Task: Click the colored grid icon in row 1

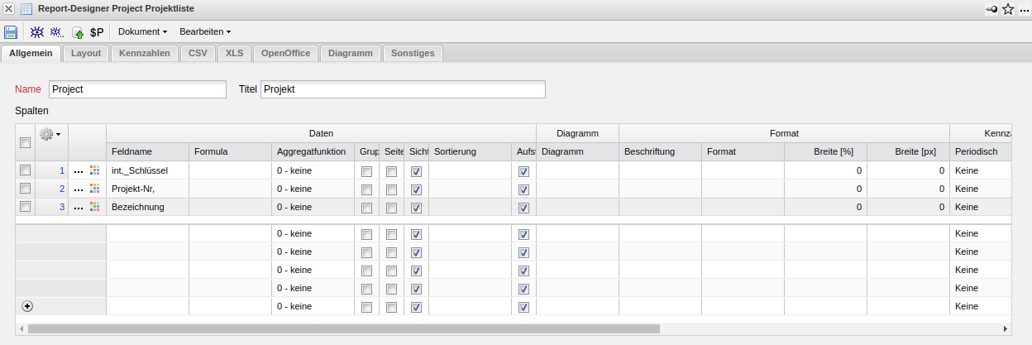Action: [94, 170]
